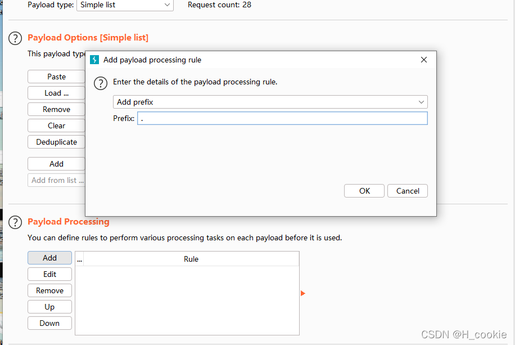Screen dimensions: 515x345
Task: Focus the Prefix input field
Action: pos(282,118)
